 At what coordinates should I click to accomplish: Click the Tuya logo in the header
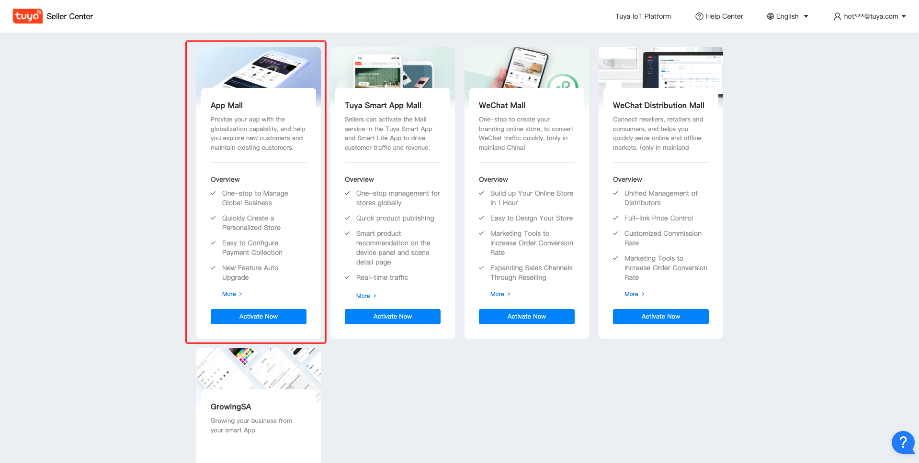pos(27,16)
